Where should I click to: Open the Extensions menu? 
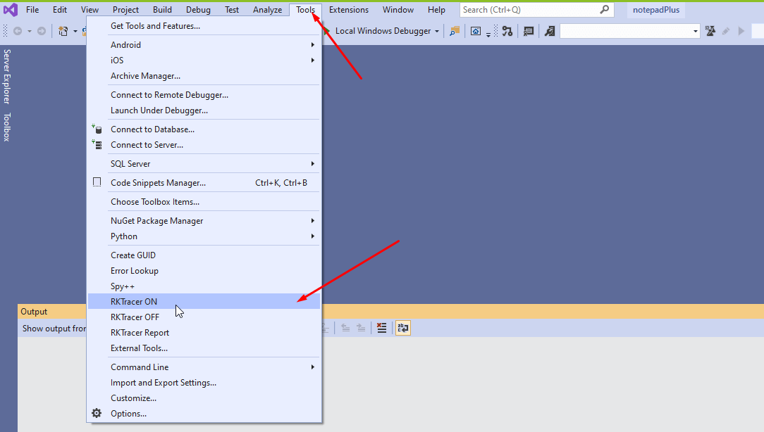(348, 9)
